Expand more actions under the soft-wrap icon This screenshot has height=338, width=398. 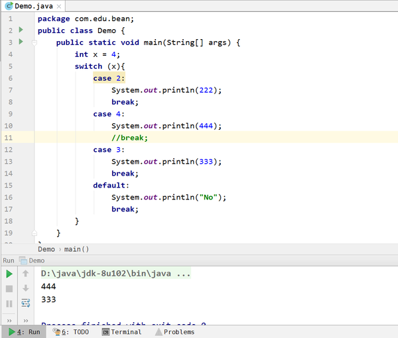pyautogui.click(x=26, y=321)
